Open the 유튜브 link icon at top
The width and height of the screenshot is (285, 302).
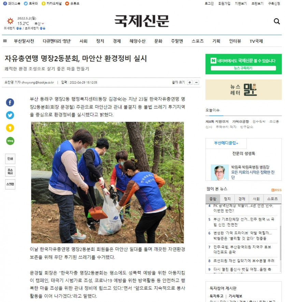tap(72, 3)
